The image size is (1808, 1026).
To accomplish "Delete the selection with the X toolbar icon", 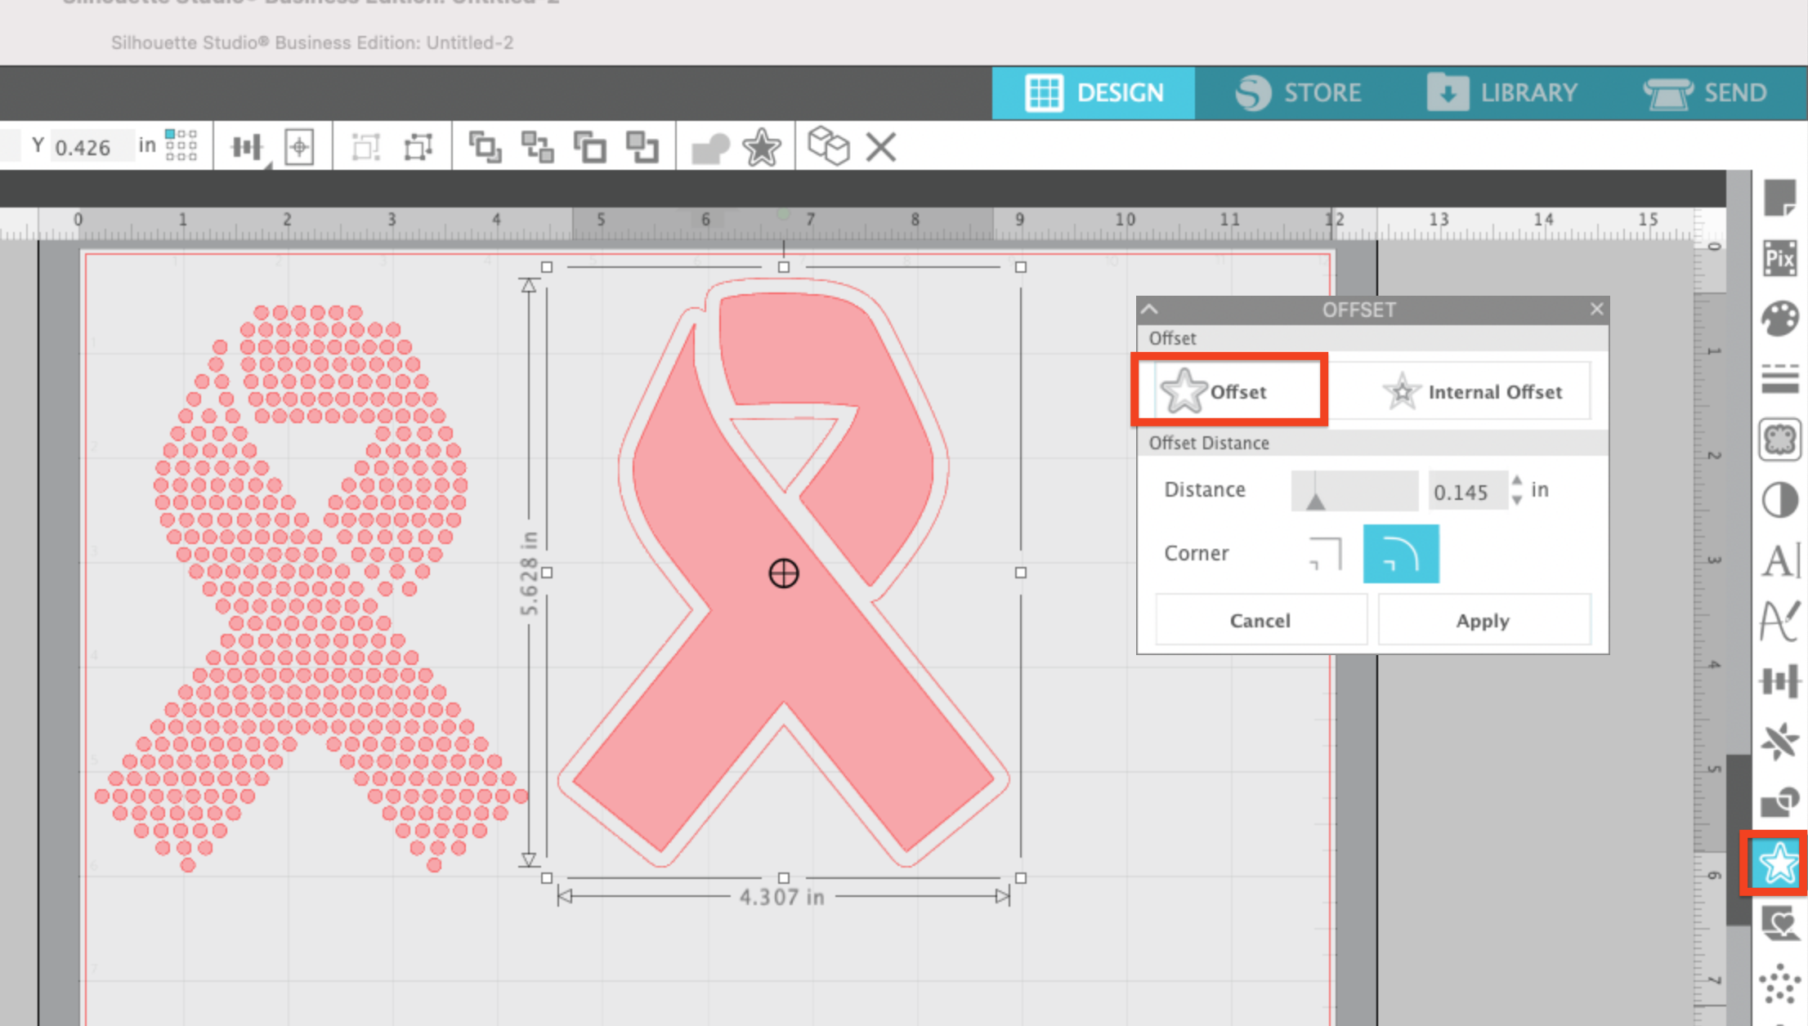I will pyautogui.click(x=881, y=147).
